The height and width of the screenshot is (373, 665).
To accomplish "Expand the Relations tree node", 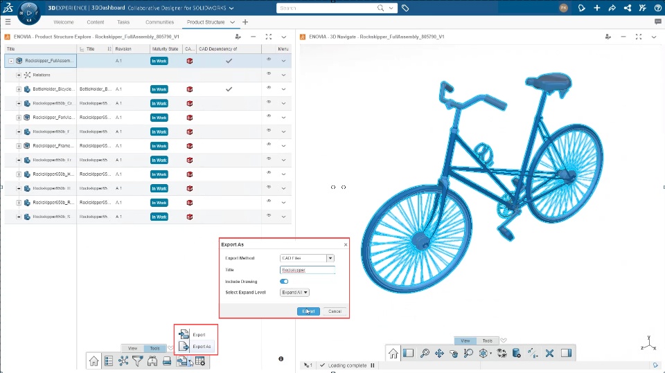I will click(x=19, y=75).
